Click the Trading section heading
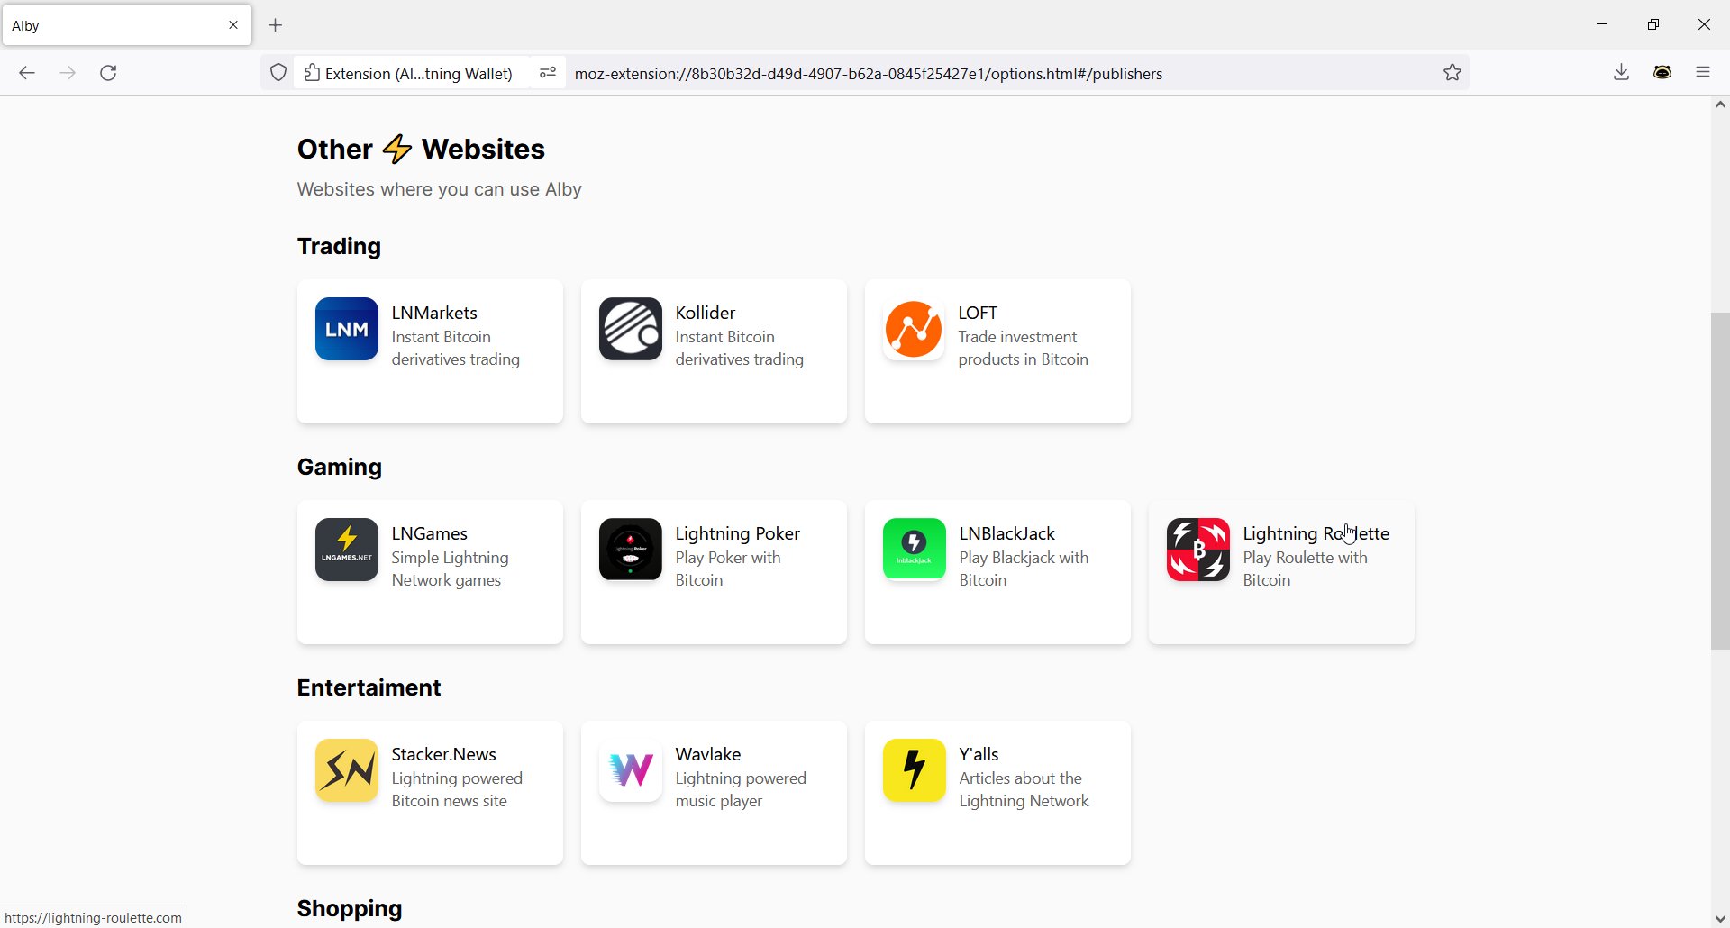1730x928 pixels. (339, 246)
